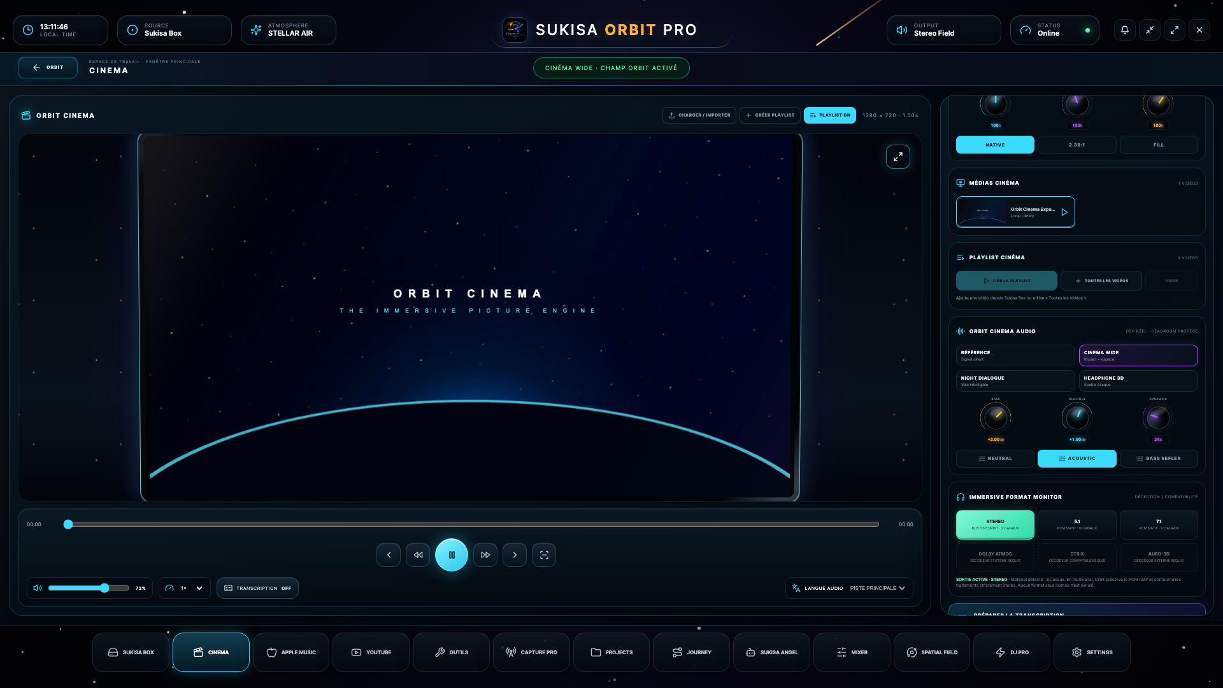
Task: Open the Atmosphere Stellar Air selector
Action: [289, 30]
